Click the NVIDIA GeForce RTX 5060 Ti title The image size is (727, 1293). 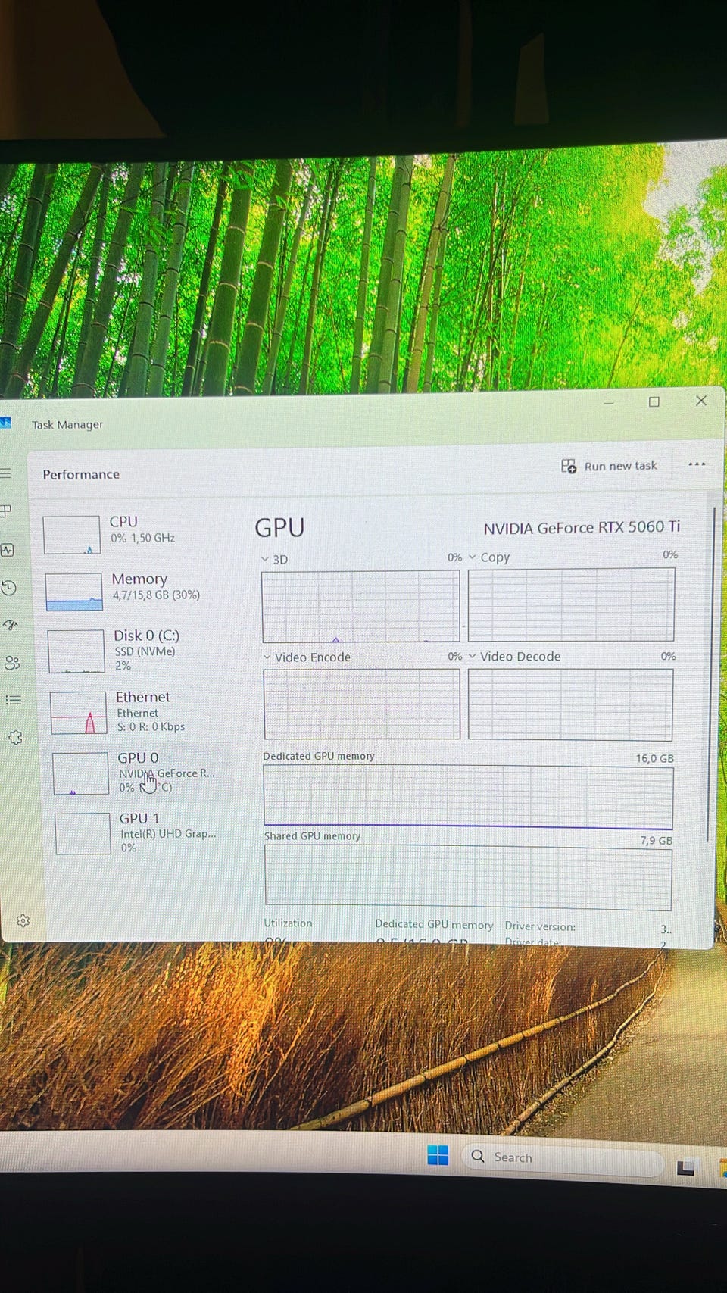pos(582,527)
